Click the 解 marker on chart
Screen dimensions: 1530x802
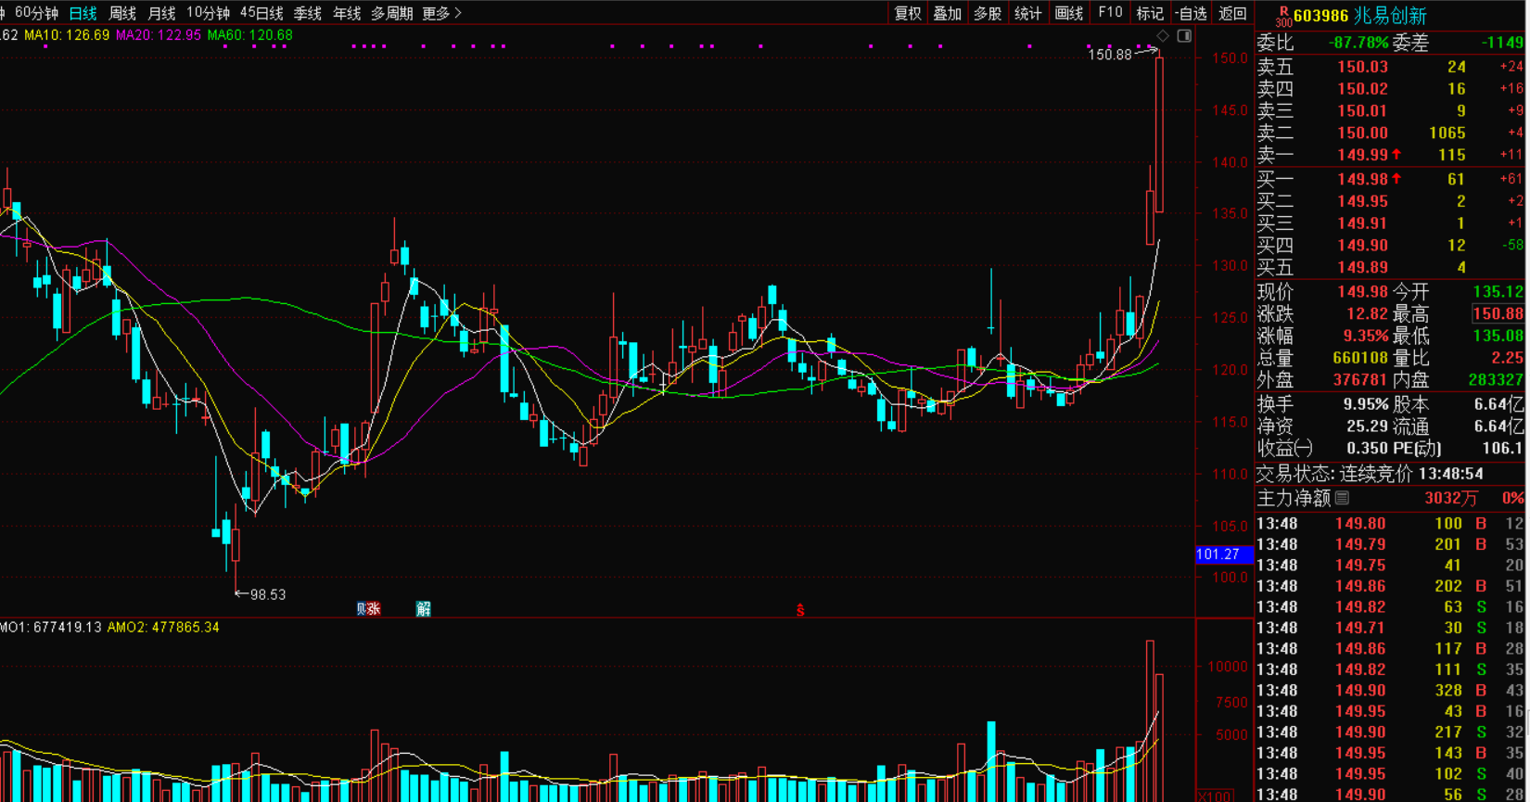click(x=424, y=609)
